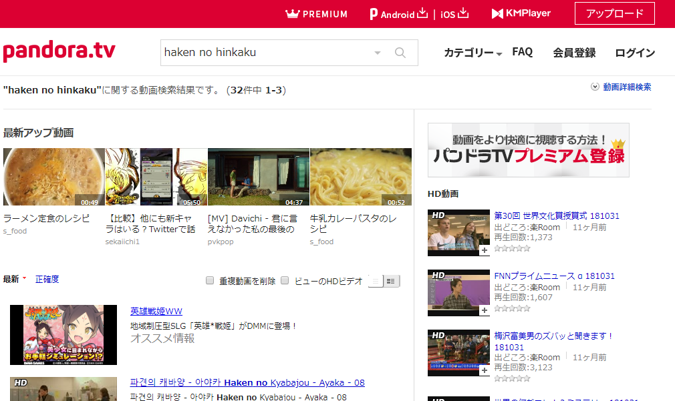Viewport: 675px width, 401px height.
Task: Open 牛乳カレーパスタのレシピ video title
Action: tap(354, 224)
